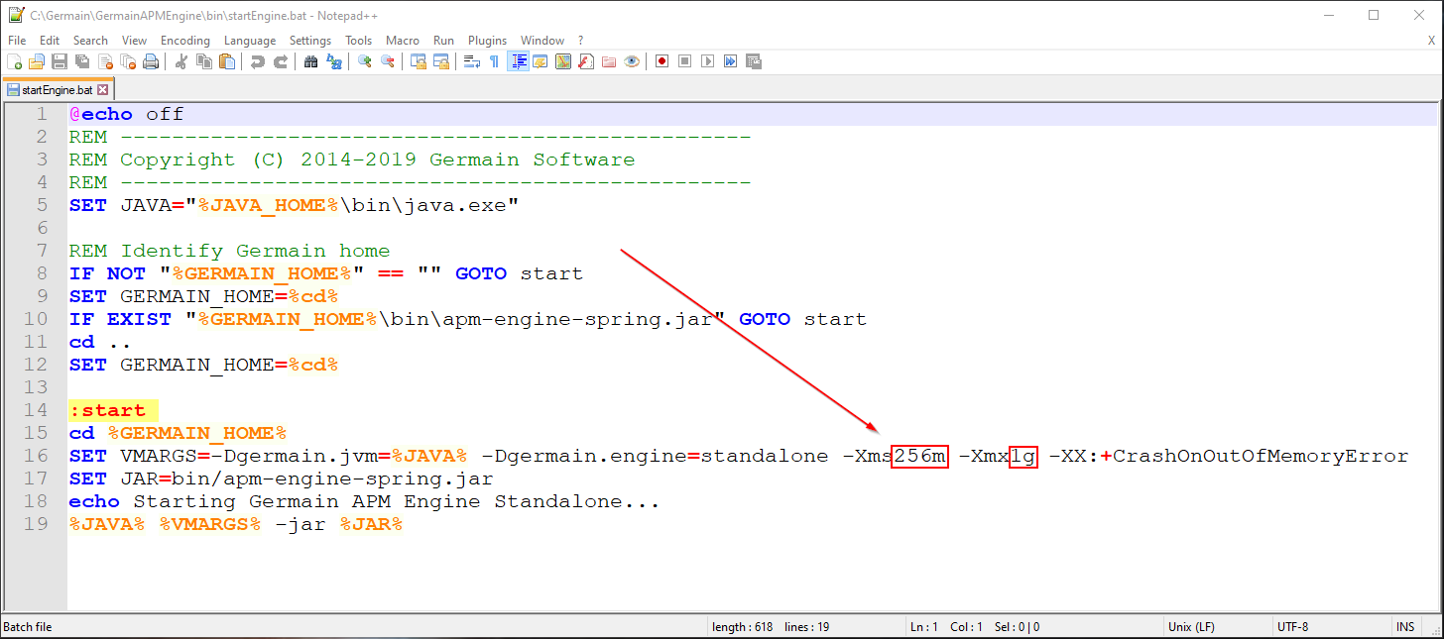Click UTF-8 encoding in the status bar
This screenshot has width=1444, height=639.
click(1293, 627)
